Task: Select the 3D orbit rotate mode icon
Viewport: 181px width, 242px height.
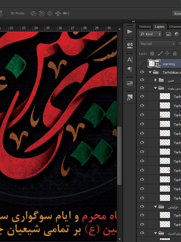Action: pyautogui.click(x=33, y=13)
